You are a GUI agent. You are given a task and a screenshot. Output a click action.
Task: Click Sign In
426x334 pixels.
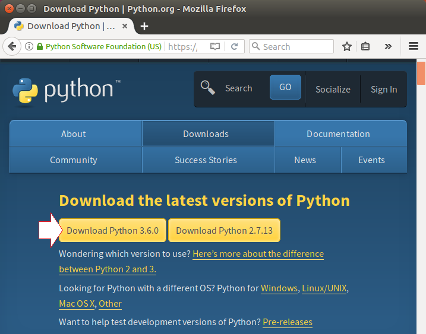384,89
